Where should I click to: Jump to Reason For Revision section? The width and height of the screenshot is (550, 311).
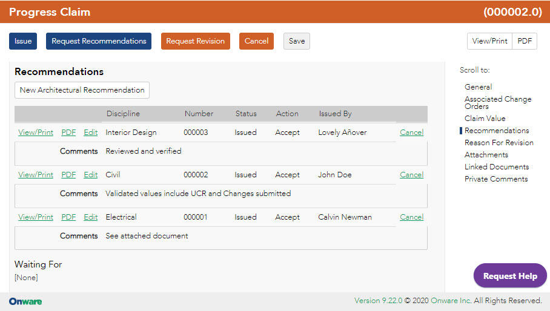(499, 143)
